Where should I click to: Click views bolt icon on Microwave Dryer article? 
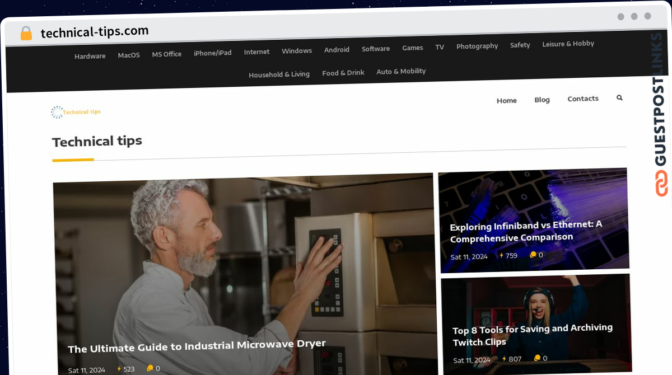119,369
